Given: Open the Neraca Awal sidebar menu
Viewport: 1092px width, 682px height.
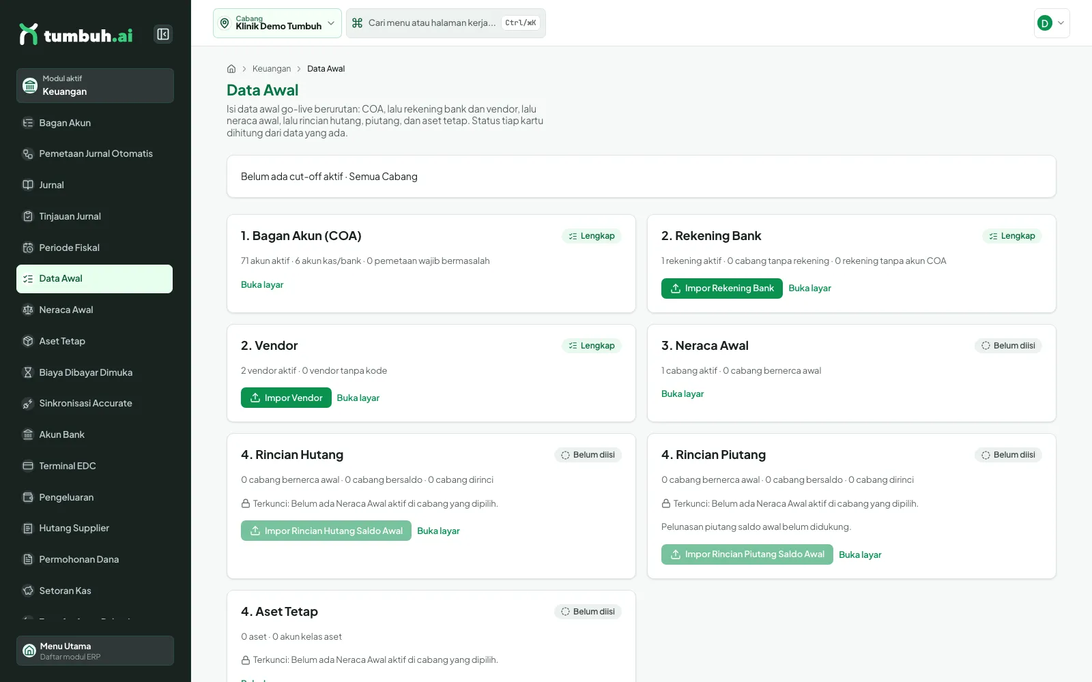Looking at the screenshot, I should 94,310.
